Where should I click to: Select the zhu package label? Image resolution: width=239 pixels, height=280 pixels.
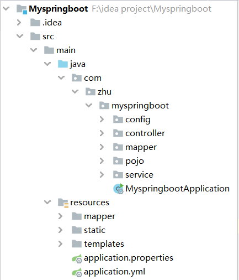click(104, 92)
